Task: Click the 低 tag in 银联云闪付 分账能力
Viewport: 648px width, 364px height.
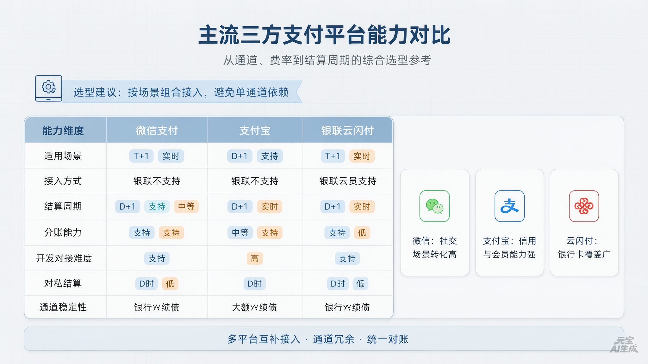Action: (x=362, y=233)
